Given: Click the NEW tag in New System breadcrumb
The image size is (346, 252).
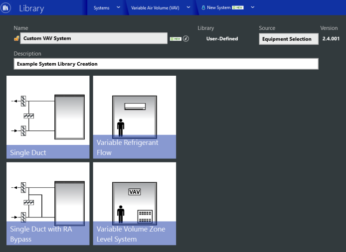Looking at the screenshot, I should tap(238, 7).
